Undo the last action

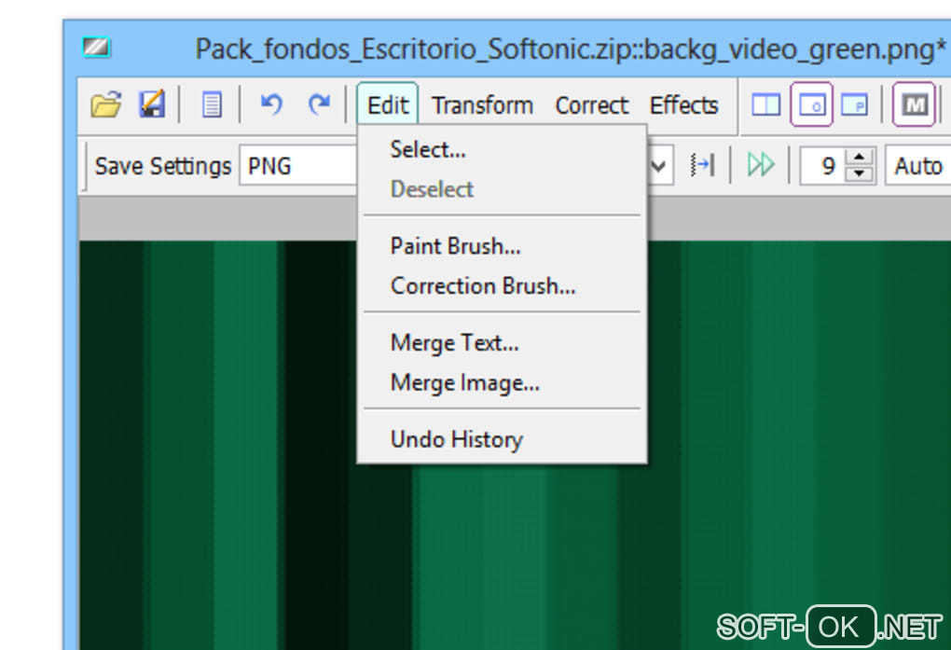pyautogui.click(x=271, y=104)
